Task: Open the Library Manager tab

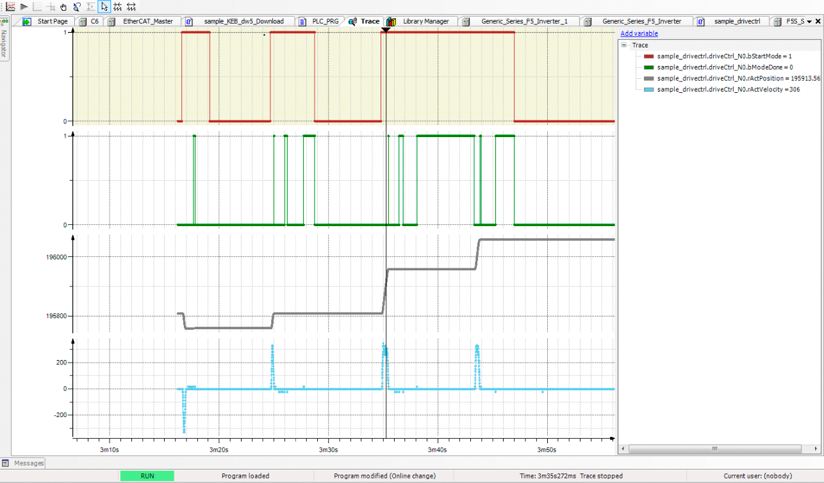Action: click(x=426, y=21)
